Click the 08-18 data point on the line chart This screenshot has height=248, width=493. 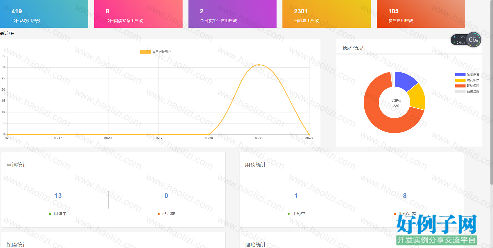point(108,135)
